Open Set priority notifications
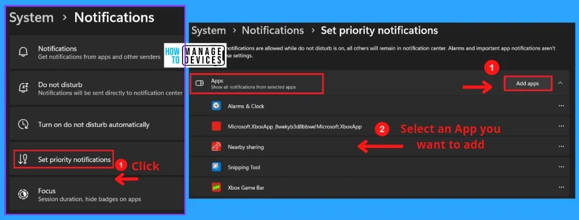The image size is (579, 220). 96,159
